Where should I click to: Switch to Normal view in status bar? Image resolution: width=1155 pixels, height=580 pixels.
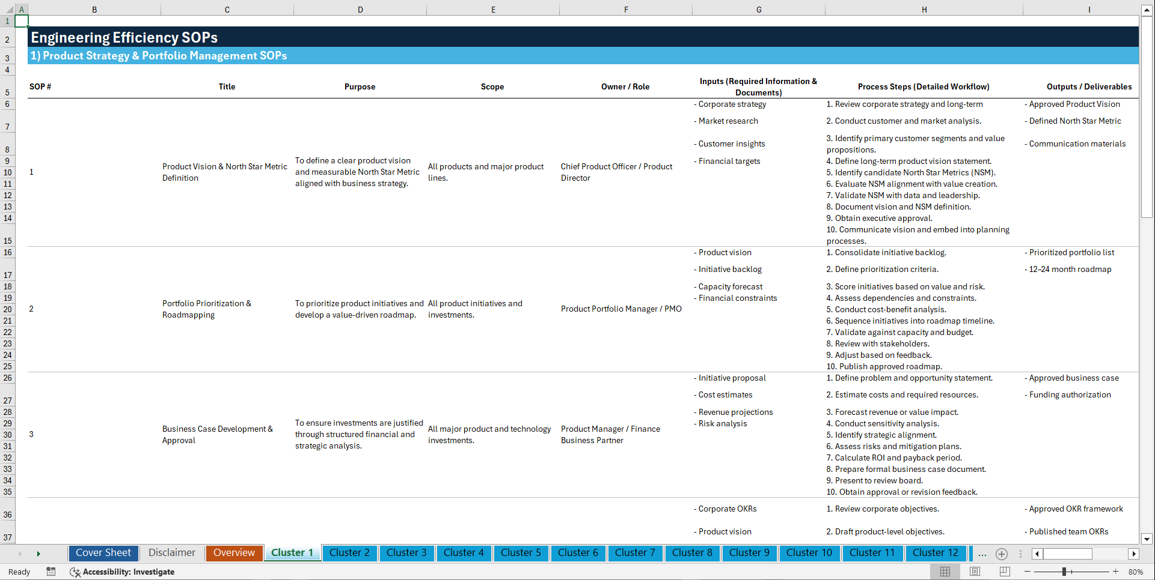coord(945,572)
